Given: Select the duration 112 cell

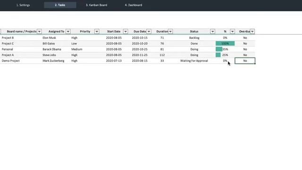Looking at the screenshot, I should click(162, 55).
